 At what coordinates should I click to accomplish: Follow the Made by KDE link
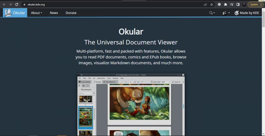click(247, 13)
